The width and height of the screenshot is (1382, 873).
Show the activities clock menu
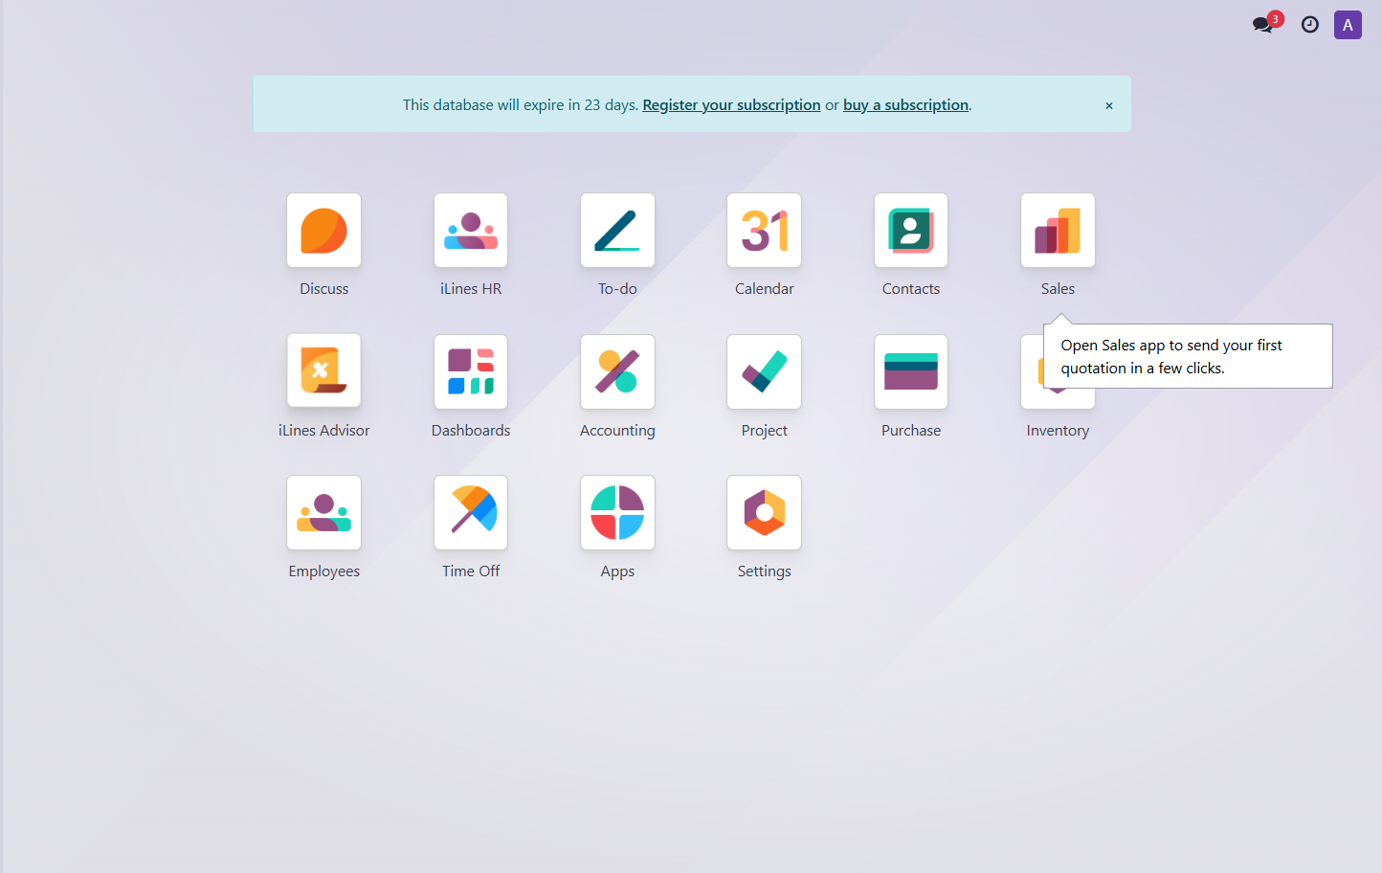click(x=1310, y=25)
